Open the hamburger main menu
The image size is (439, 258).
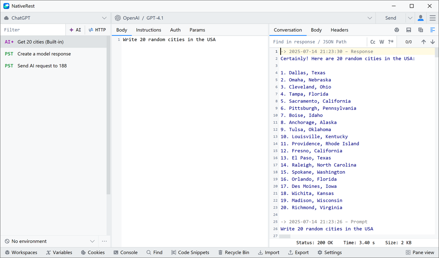[432, 18]
